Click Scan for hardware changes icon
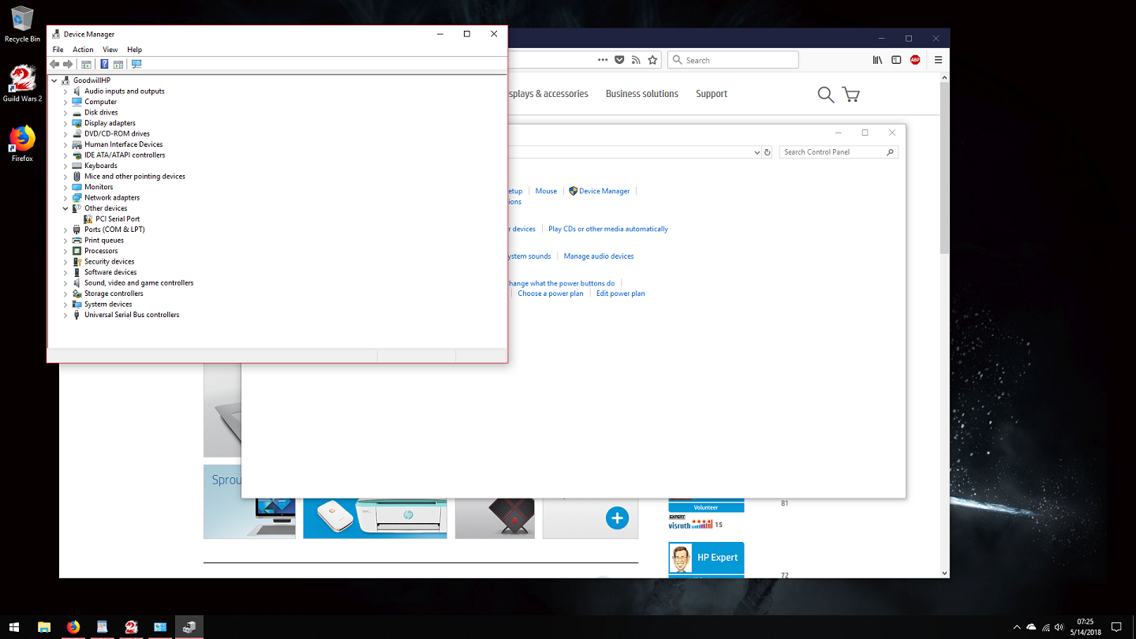This screenshot has height=639, width=1136. pyautogui.click(x=136, y=64)
